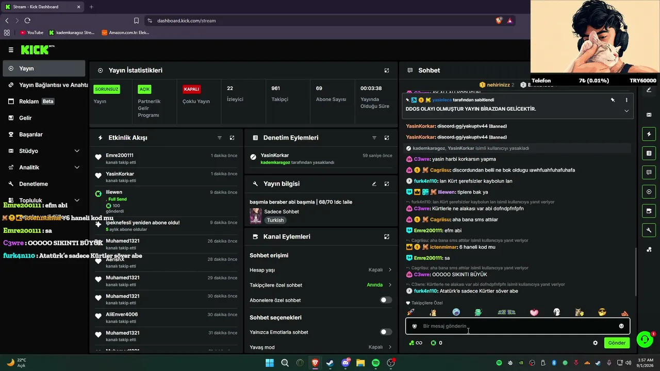Open the kademkaragoz Stream bookmark
This screenshot has width=660, height=371.
point(72,32)
